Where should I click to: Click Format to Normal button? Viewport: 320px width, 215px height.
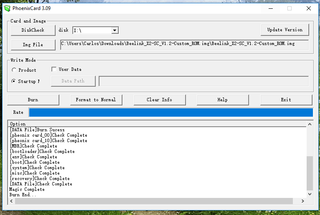pyautogui.click(x=96, y=100)
